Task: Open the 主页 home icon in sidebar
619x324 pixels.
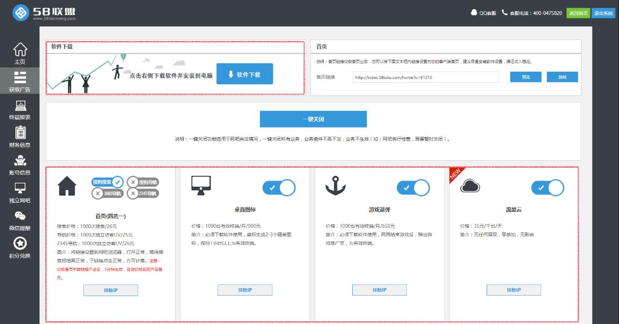Action: point(20,50)
